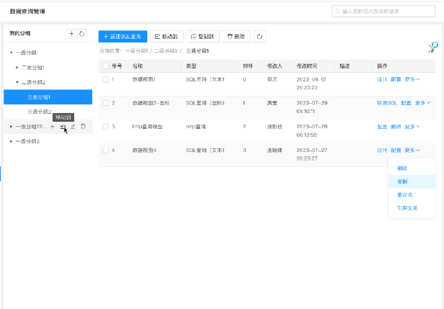Viewport: 444px width, 309px height.
Task: Expand the 二级分组1 tree node
Action: (17, 67)
